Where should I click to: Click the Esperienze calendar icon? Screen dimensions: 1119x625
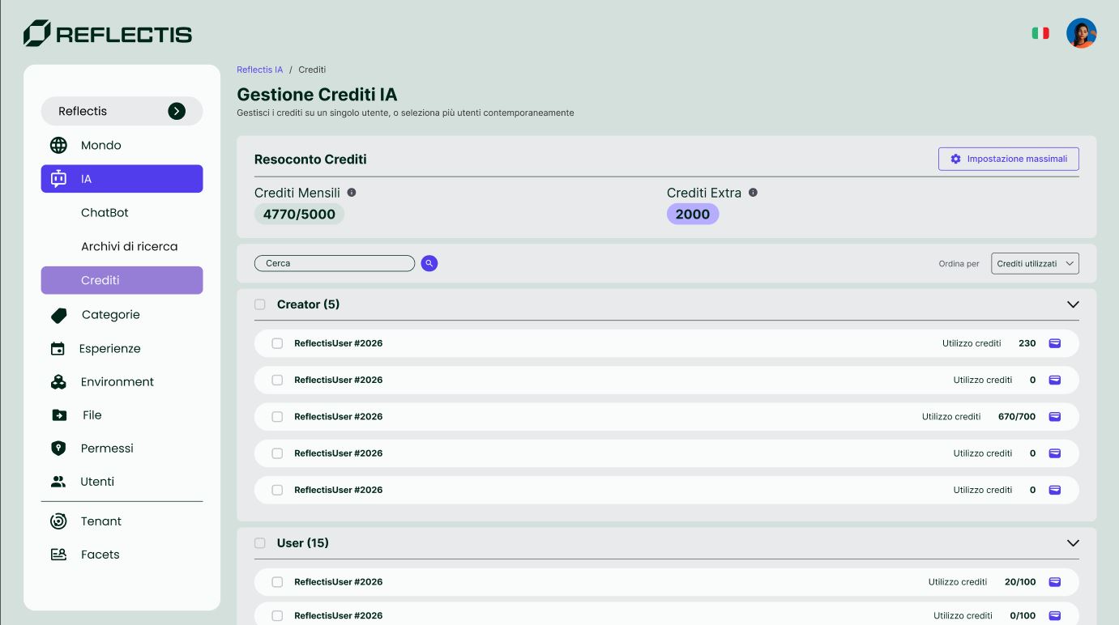[x=58, y=348]
